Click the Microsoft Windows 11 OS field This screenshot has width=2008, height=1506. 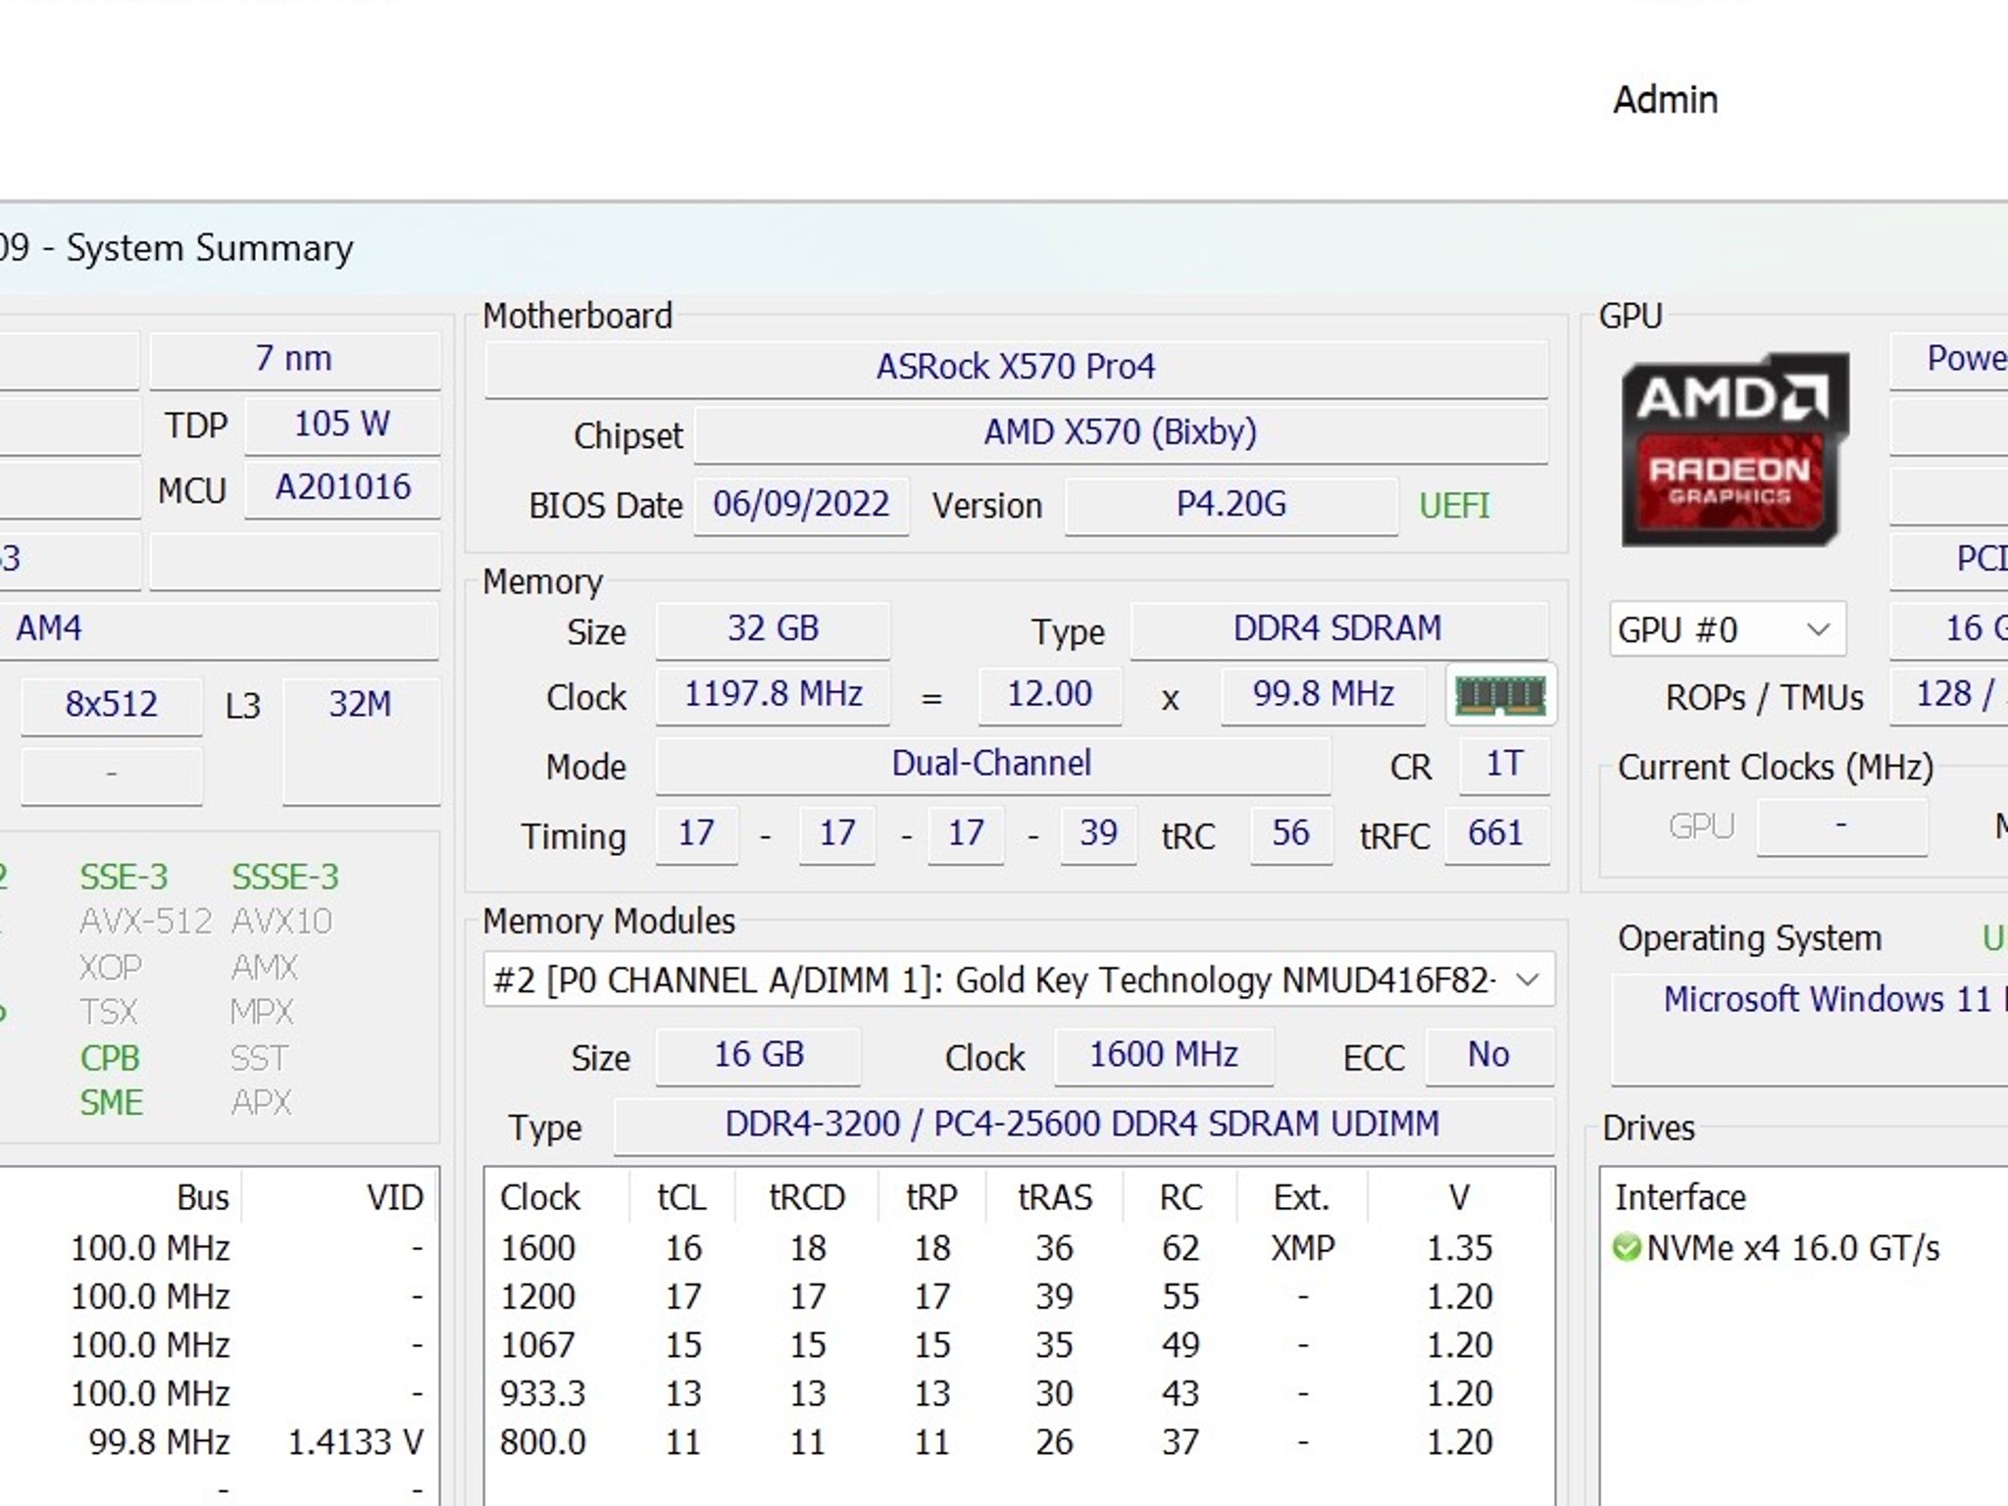[1810, 1029]
